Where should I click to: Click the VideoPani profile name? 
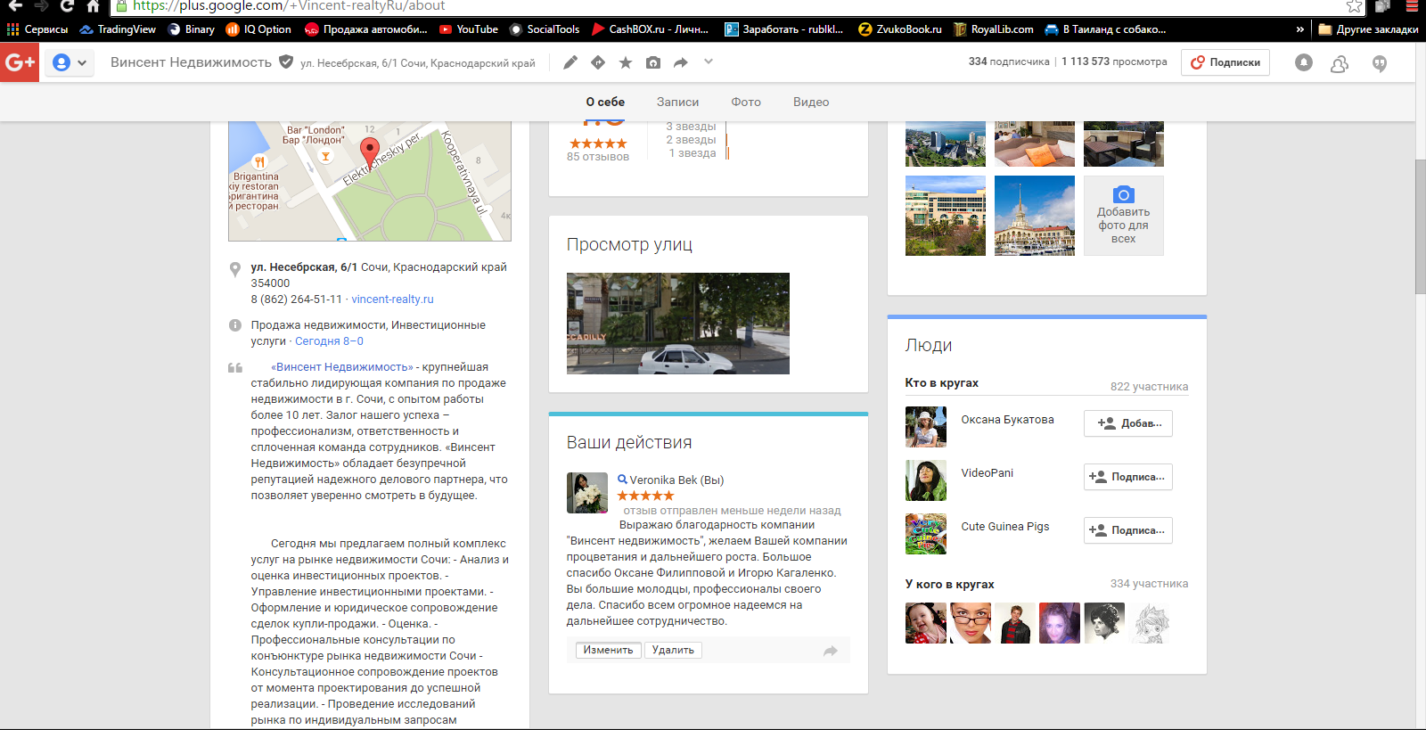(x=987, y=473)
